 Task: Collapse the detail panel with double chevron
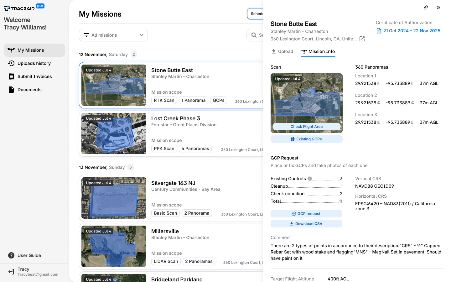pyautogui.click(x=438, y=8)
